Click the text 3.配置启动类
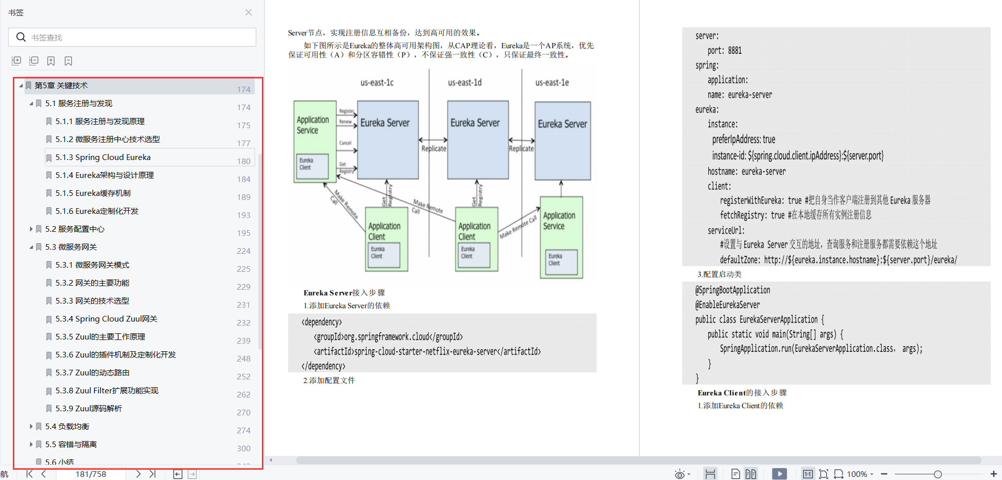 720,274
